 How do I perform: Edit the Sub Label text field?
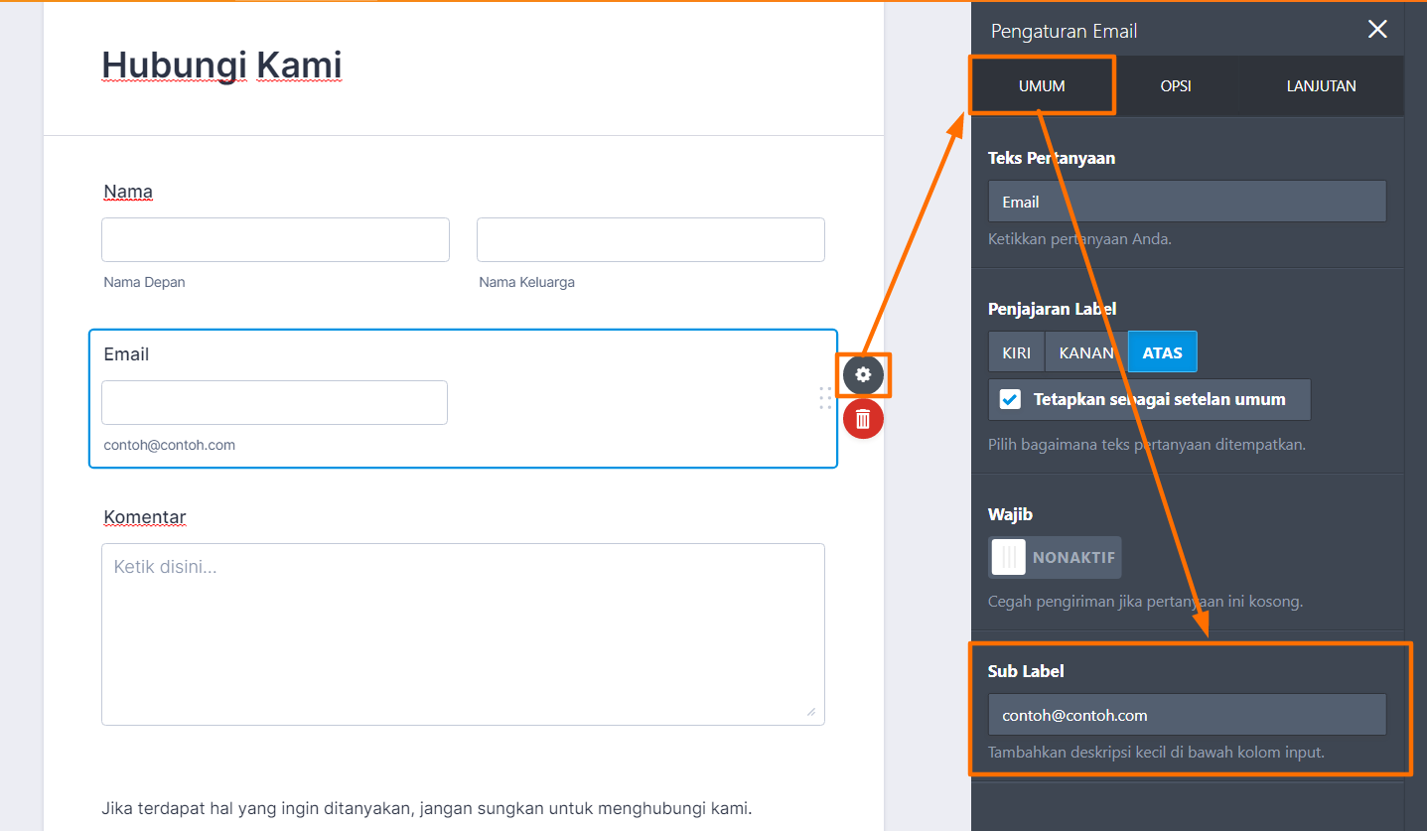[1187, 715]
